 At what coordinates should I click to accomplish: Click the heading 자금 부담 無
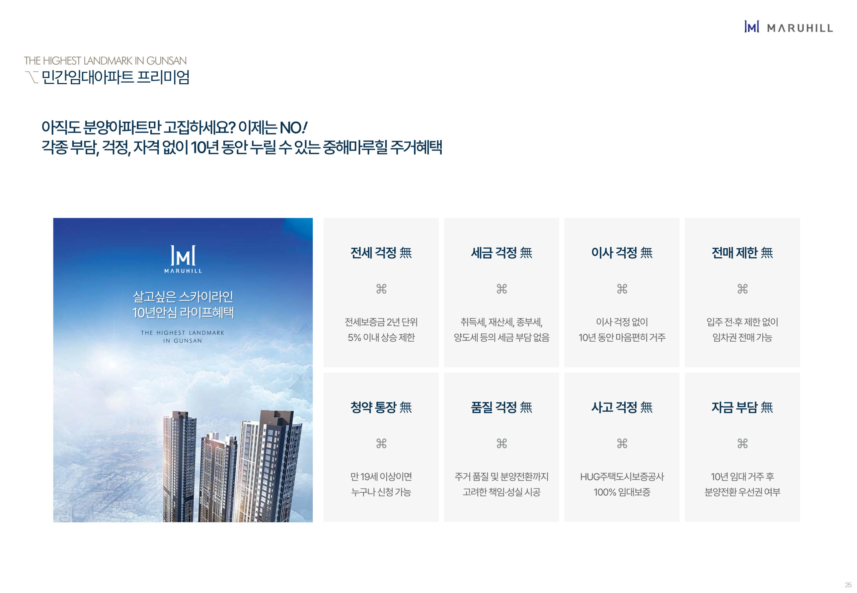(742, 407)
